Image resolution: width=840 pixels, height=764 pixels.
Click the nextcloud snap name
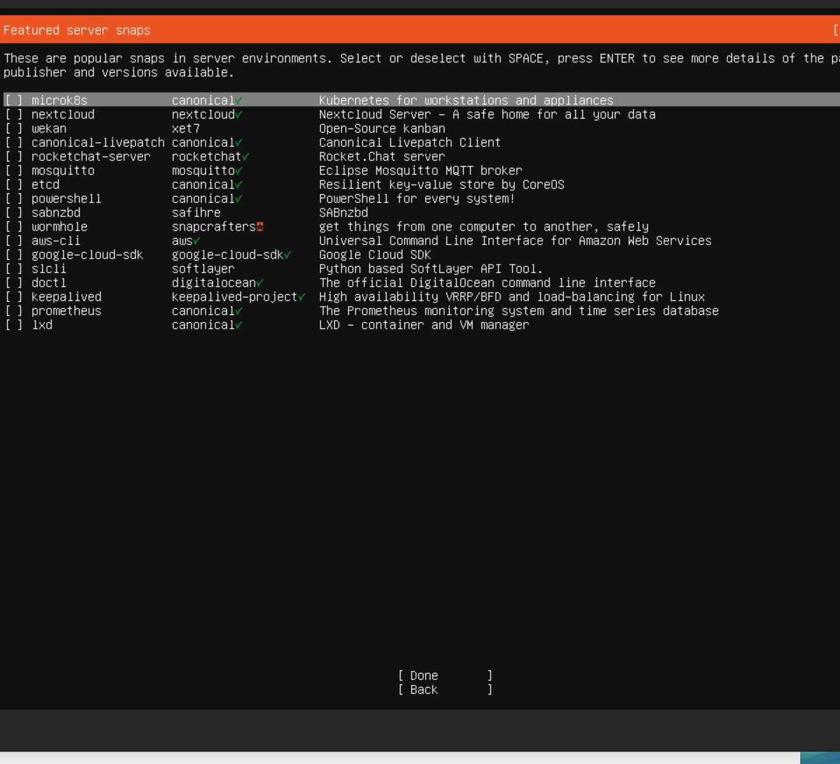[63, 115]
